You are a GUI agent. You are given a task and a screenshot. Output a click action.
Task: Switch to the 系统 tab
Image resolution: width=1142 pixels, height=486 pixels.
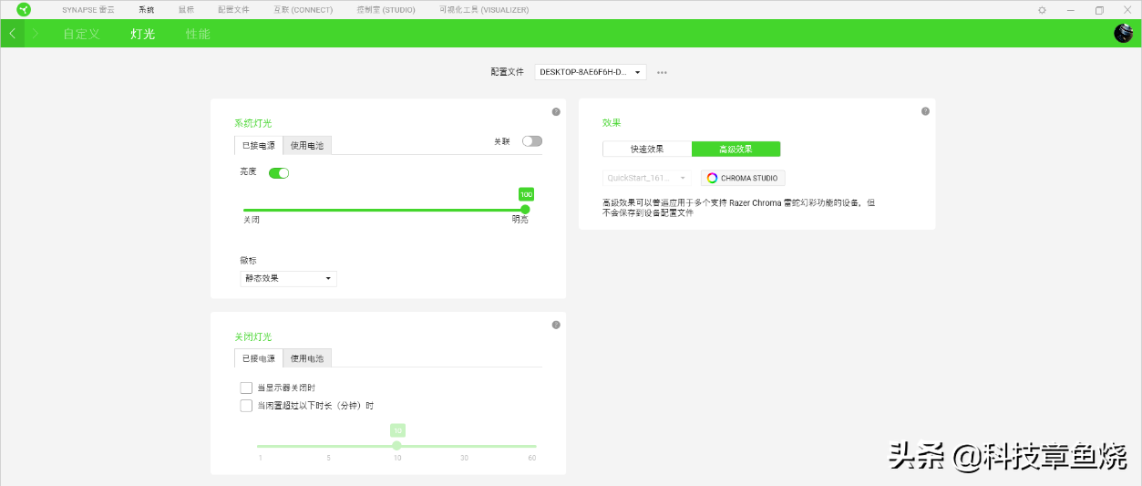coord(147,10)
